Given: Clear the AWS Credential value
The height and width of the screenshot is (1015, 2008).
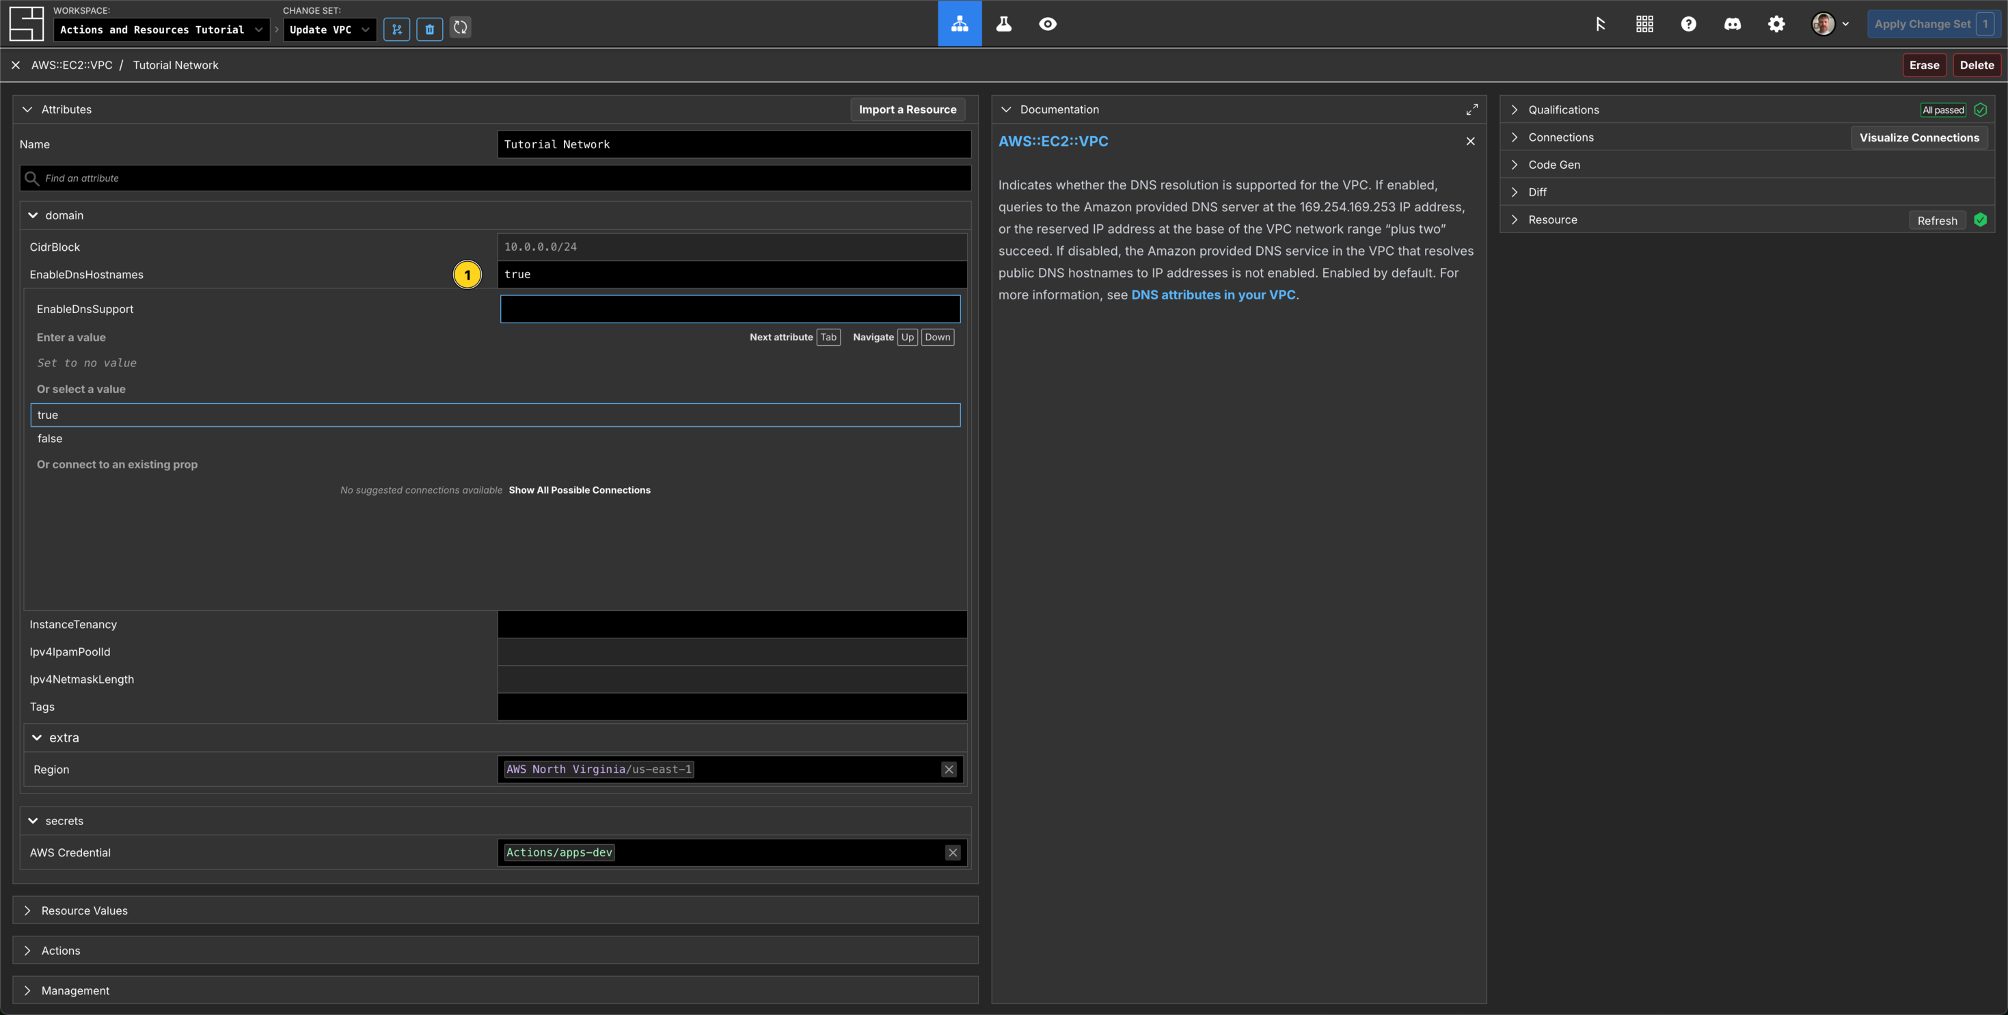Looking at the screenshot, I should tap(953, 852).
